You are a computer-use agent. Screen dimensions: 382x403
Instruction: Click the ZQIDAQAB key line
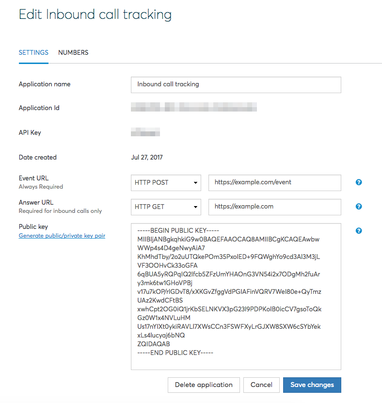pyautogui.click(x=154, y=344)
